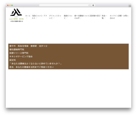
Task: Open ダイエットについて menu item
Action: point(55,17)
